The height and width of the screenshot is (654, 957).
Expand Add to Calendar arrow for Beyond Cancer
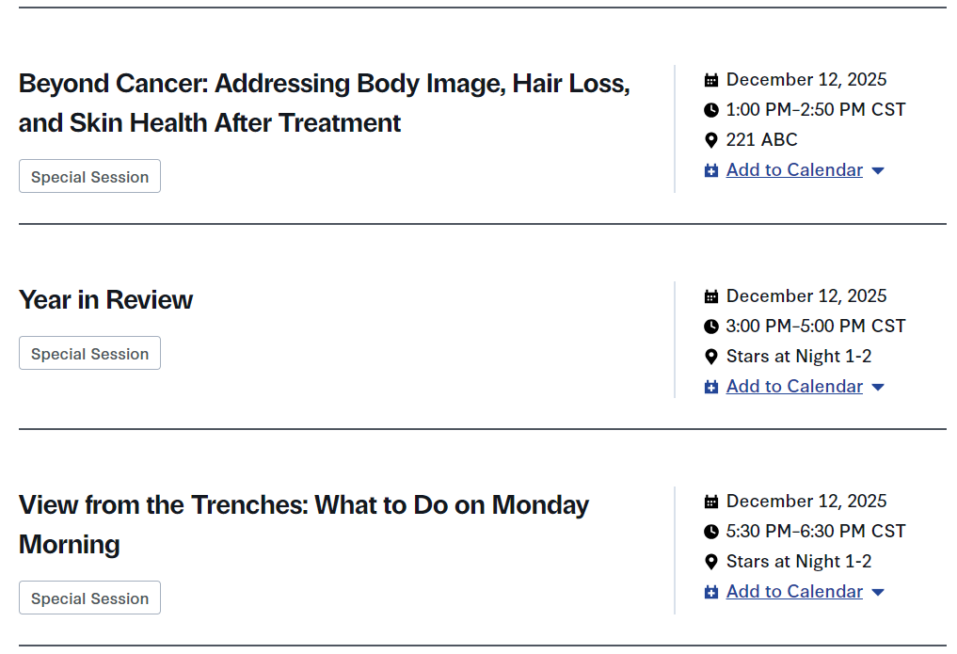click(x=878, y=171)
